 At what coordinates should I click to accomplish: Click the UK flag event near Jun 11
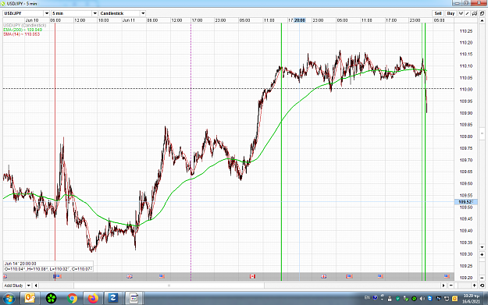130,276
